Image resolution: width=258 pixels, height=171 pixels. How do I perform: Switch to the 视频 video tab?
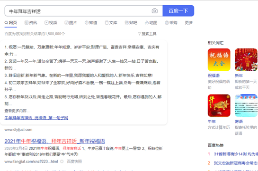coord(51,23)
